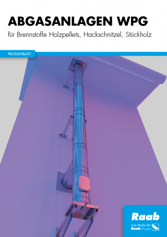Image resolution: width=167 pixels, height=237 pixels.
Task: Click the base console under the chimney
Action: pyautogui.click(x=82, y=210)
